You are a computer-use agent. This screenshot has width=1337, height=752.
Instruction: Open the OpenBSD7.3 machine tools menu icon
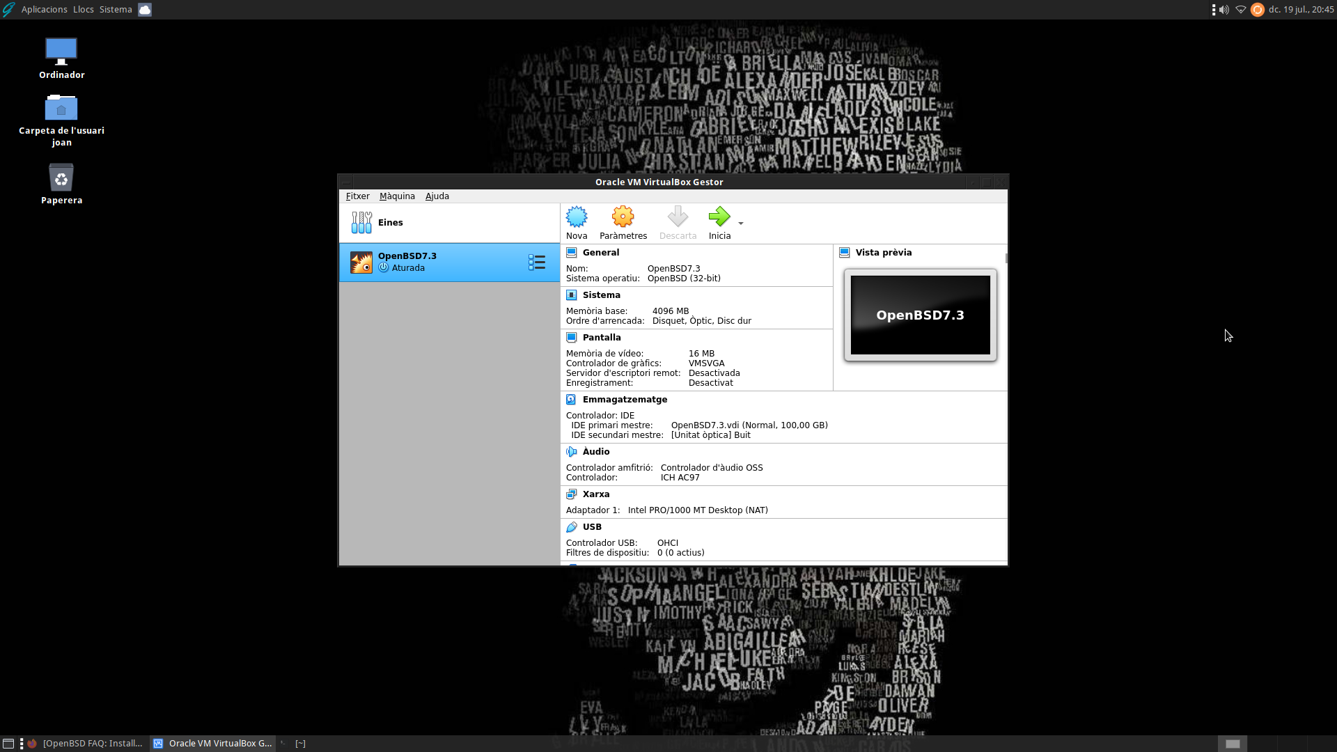click(536, 263)
